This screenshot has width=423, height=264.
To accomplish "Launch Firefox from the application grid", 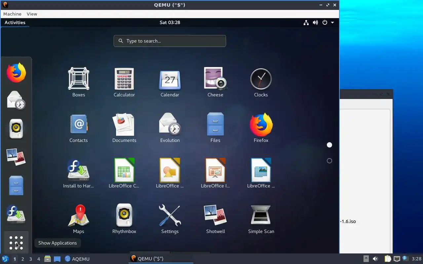I will click(261, 128).
